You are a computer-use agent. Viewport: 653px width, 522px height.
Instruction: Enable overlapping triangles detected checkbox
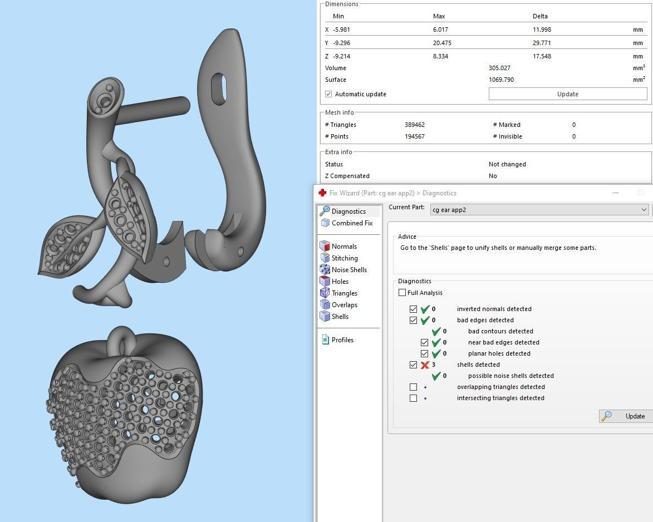[413, 387]
